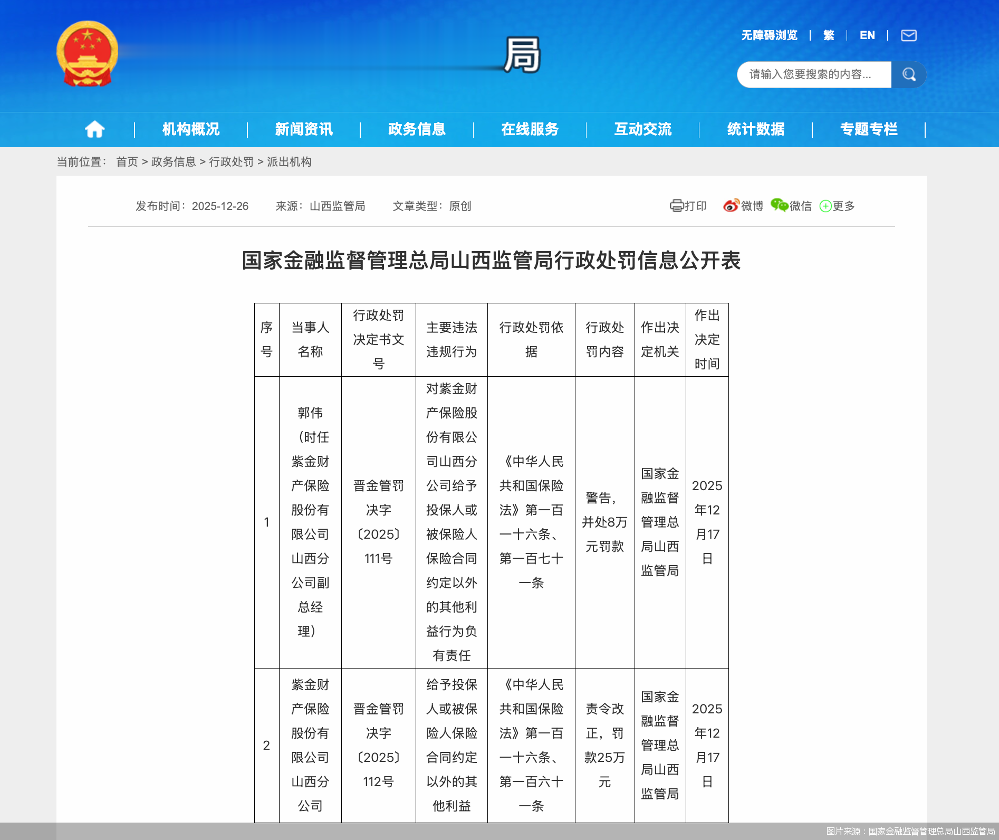This screenshot has width=999, height=840.
Task: Open 互动交流 menu
Action: (642, 129)
